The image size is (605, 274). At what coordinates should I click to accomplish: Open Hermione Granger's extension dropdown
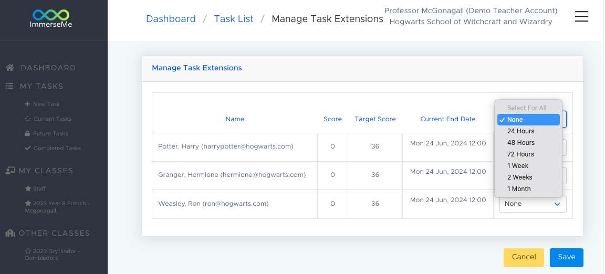(565, 176)
